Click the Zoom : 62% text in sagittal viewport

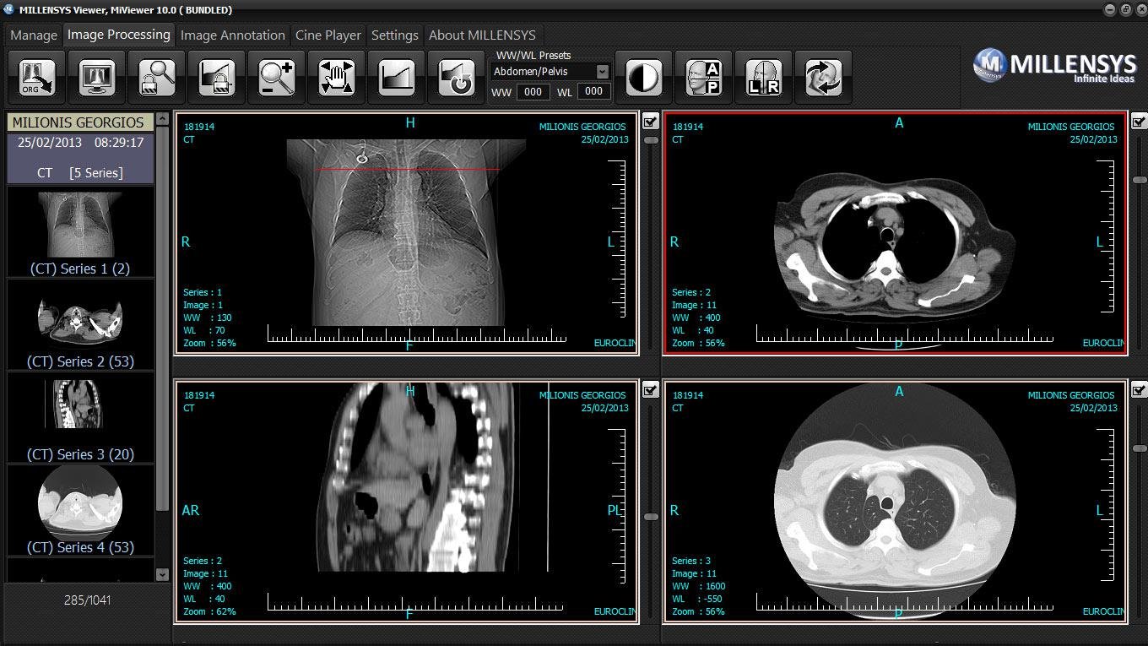pos(209,611)
